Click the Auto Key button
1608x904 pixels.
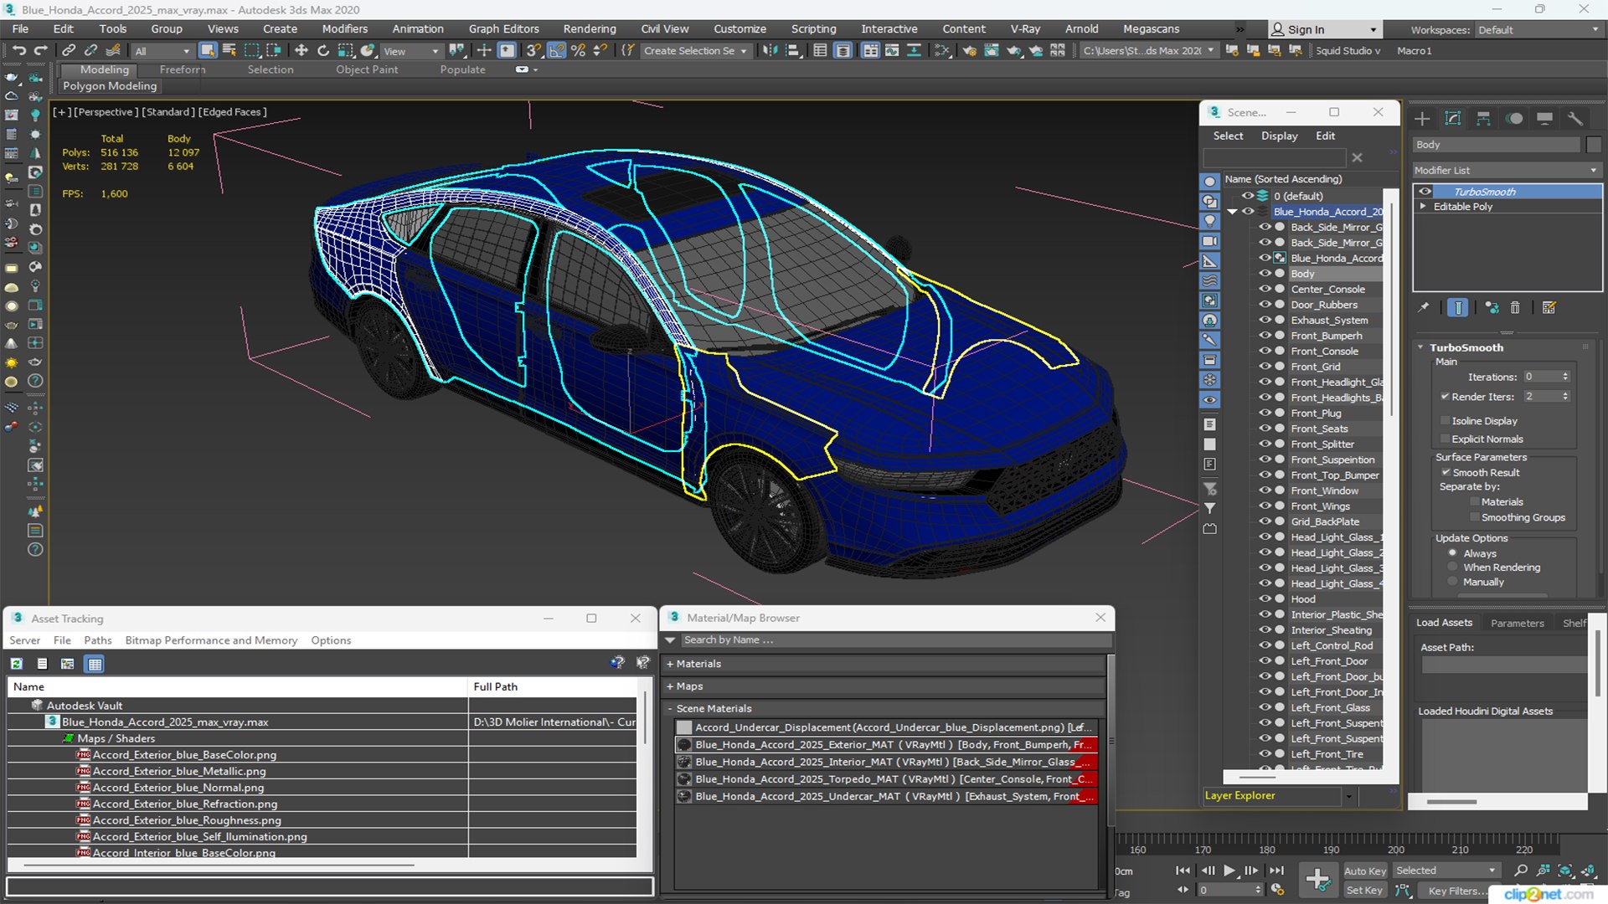(1364, 871)
